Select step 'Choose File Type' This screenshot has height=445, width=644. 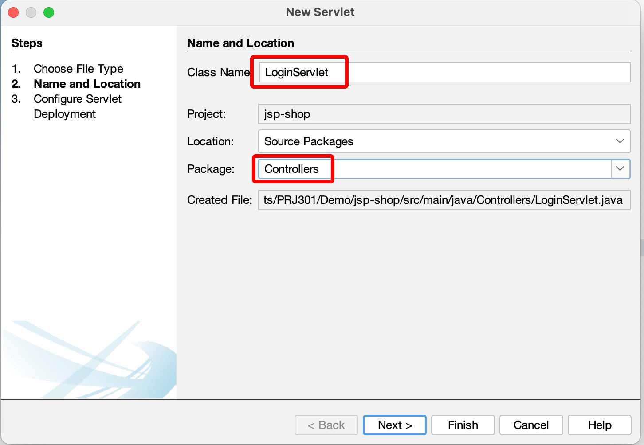79,69
